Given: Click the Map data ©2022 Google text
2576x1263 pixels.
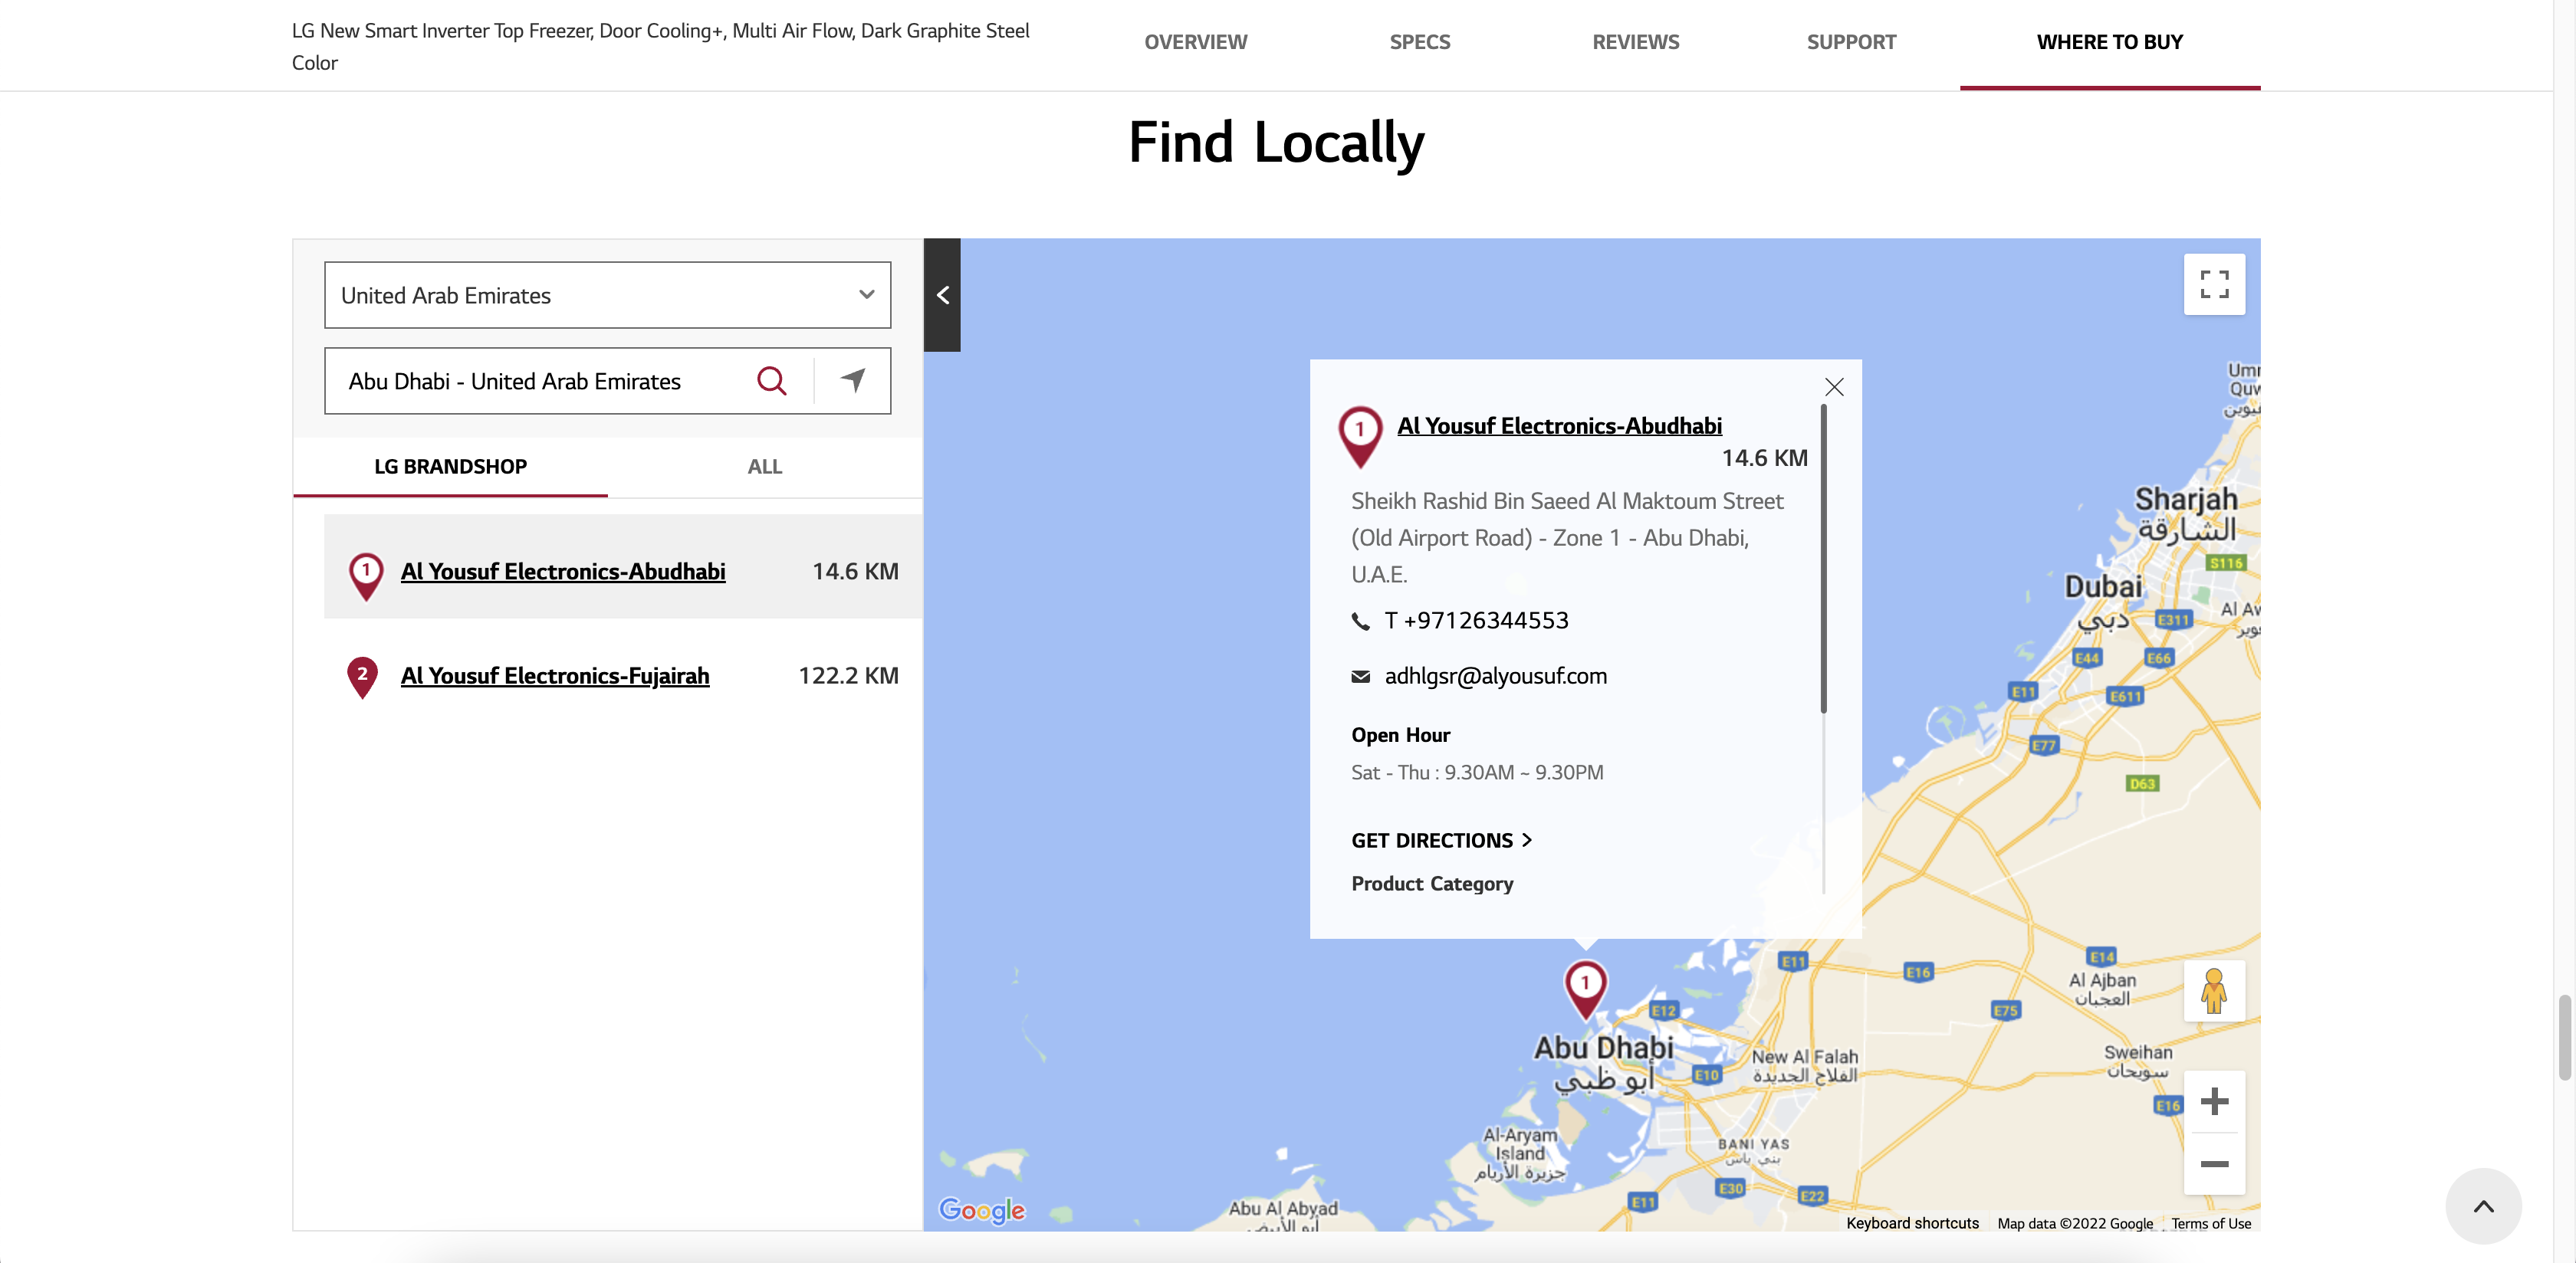Looking at the screenshot, I should (2075, 1223).
